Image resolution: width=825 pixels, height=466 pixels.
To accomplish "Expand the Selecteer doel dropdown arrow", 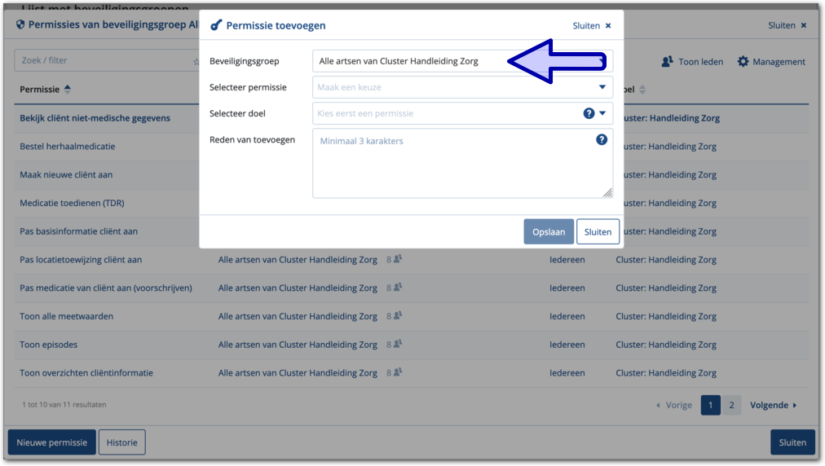I will pos(603,113).
